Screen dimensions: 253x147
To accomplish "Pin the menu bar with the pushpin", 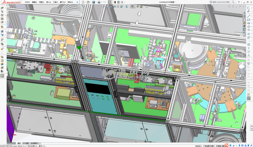I will pyautogui.click(x=77, y=2).
